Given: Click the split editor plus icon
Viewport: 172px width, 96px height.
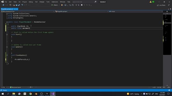Looking at the screenshot, I should click(x=167, y=11).
